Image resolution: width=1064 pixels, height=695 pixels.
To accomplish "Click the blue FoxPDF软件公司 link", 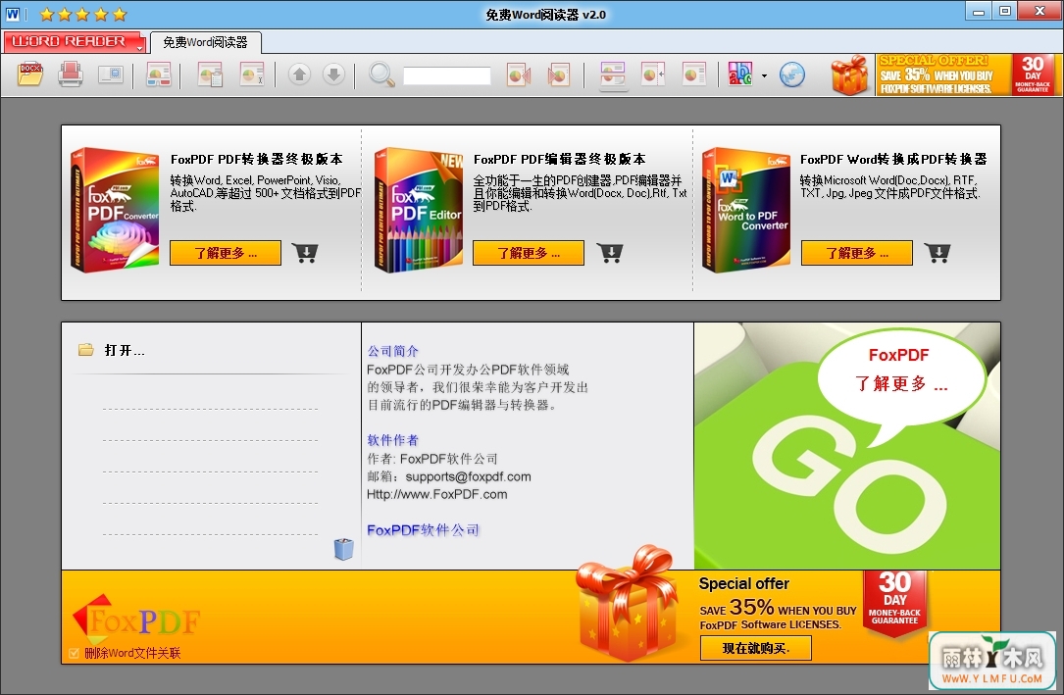I will [424, 530].
